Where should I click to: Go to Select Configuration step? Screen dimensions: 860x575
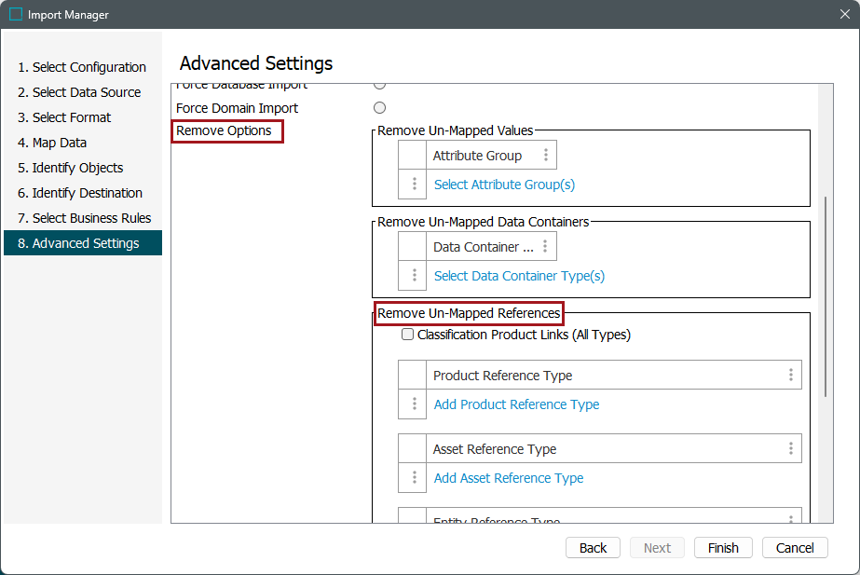(x=89, y=67)
